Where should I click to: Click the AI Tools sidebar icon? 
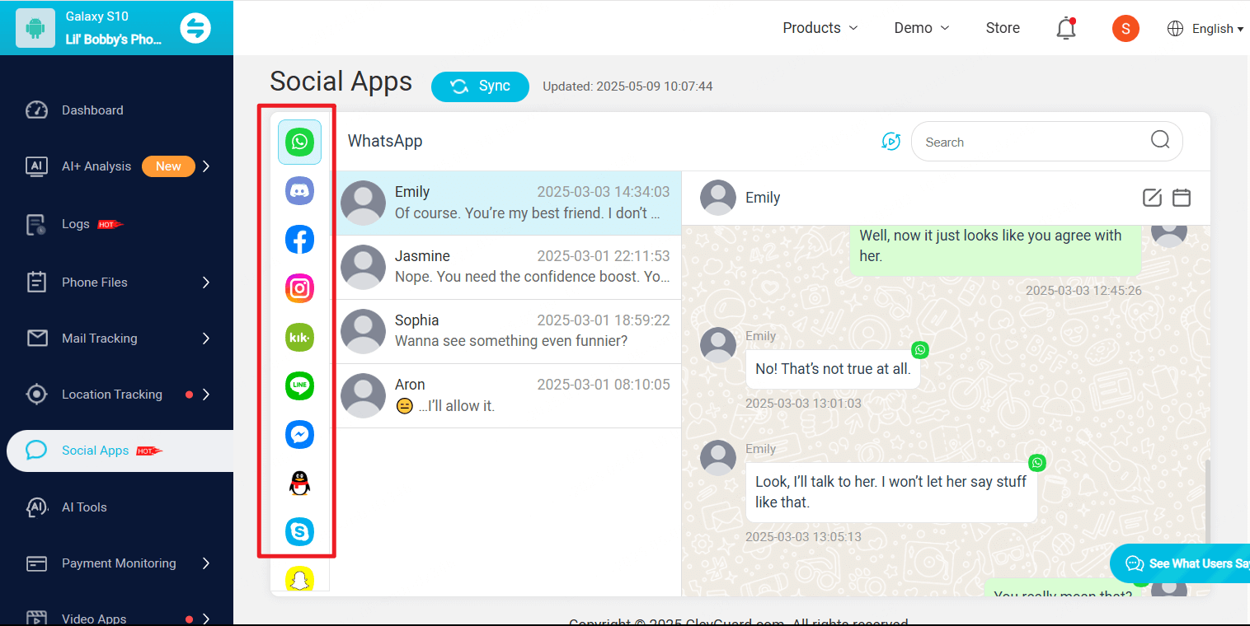pos(36,507)
